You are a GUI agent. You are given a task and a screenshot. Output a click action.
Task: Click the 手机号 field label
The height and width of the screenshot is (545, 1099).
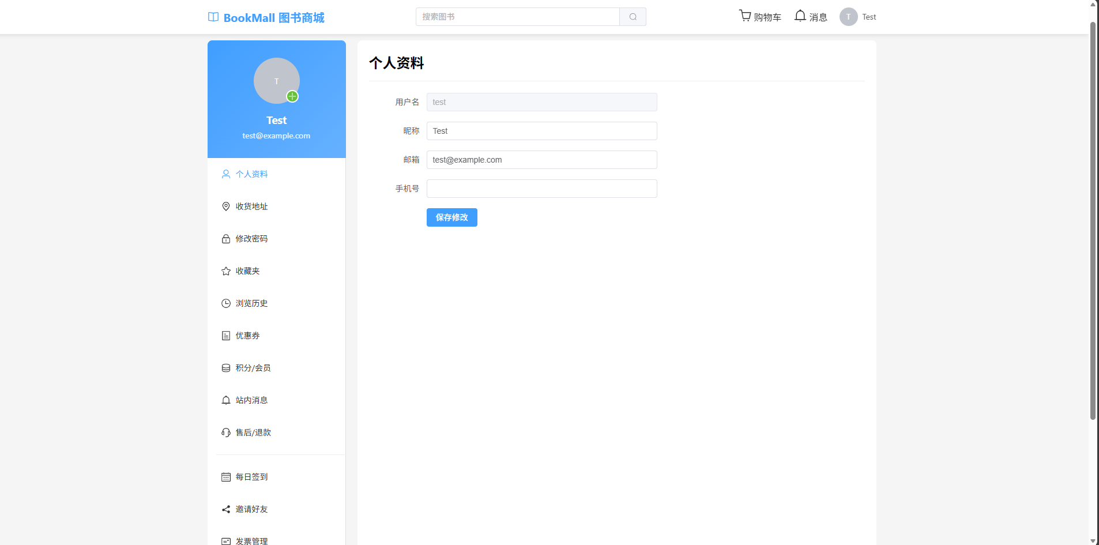point(407,189)
